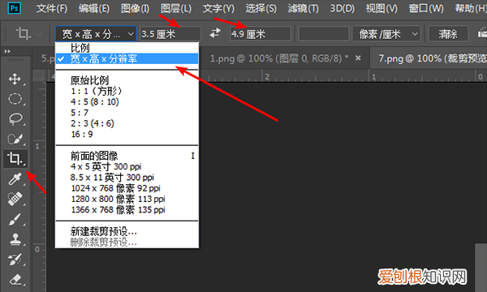Click the 清除 button
The width and height of the screenshot is (487, 292).
pos(448,34)
